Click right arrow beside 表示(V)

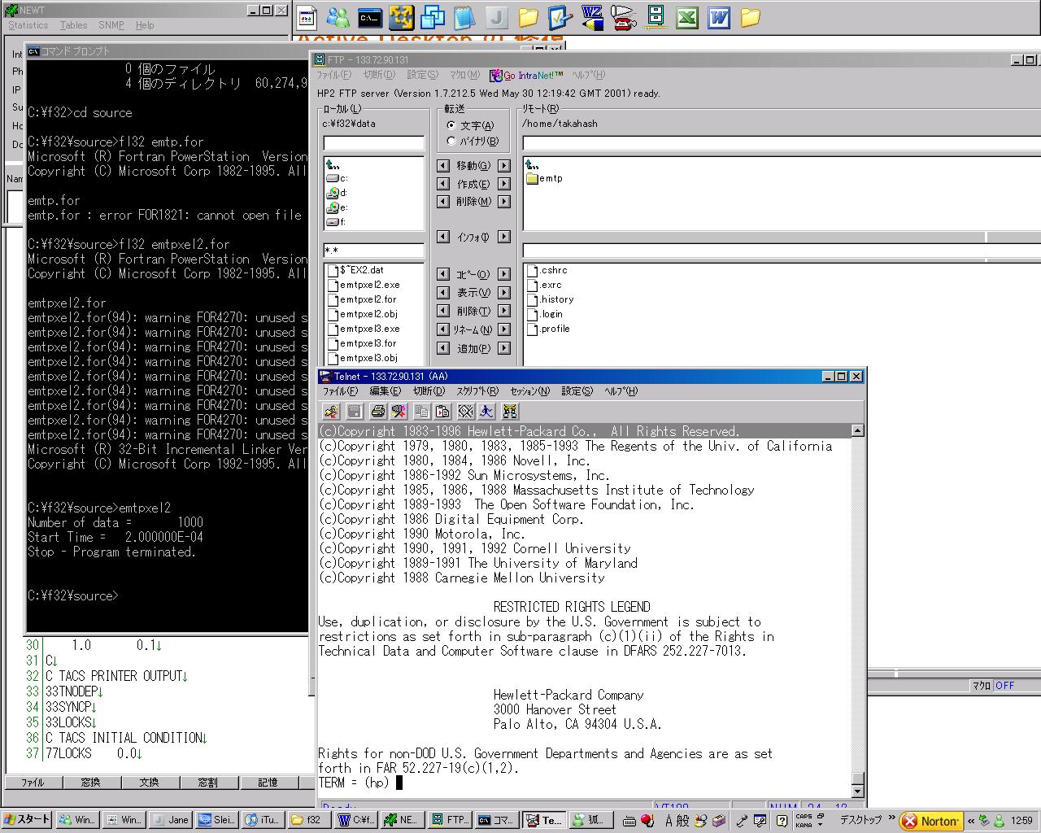[x=504, y=293]
